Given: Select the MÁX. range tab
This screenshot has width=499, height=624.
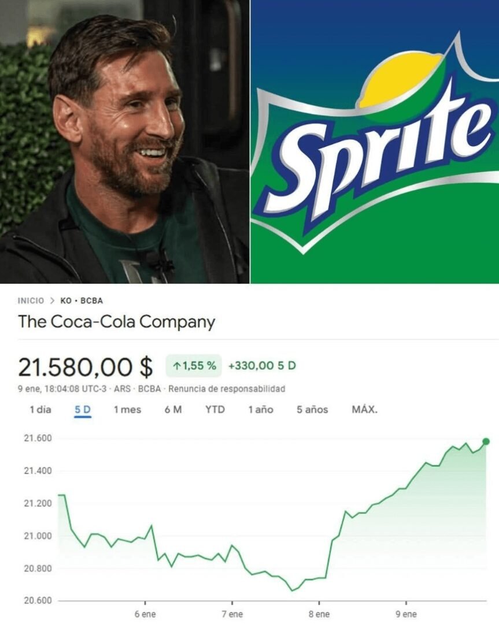Looking at the screenshot, I should [x=364, y=410].
